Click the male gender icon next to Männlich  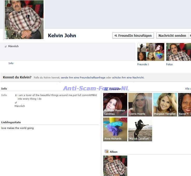click(x=6, y=46)
